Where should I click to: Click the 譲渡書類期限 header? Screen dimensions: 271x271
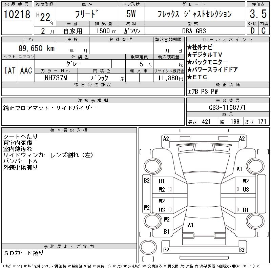pos(168,40)
